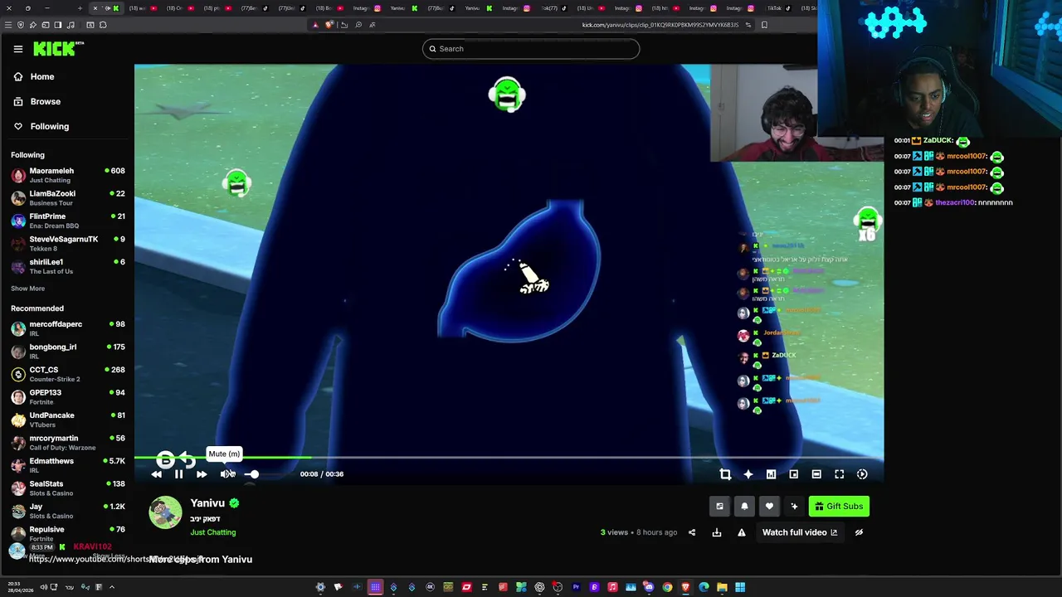Open Premiere Pro from the taskbar
Image resolution: width=1062 pixels, height=597 pixels.
(x=576, y=587)
